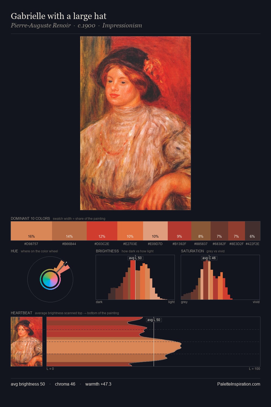Screen dimensions: 271x407
Task: Click the 'vivid' saturation axis label
Action: (256, 302)
